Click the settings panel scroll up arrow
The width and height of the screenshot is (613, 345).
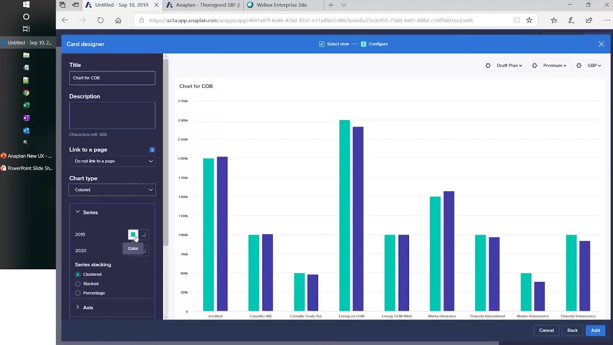(166, 57)
